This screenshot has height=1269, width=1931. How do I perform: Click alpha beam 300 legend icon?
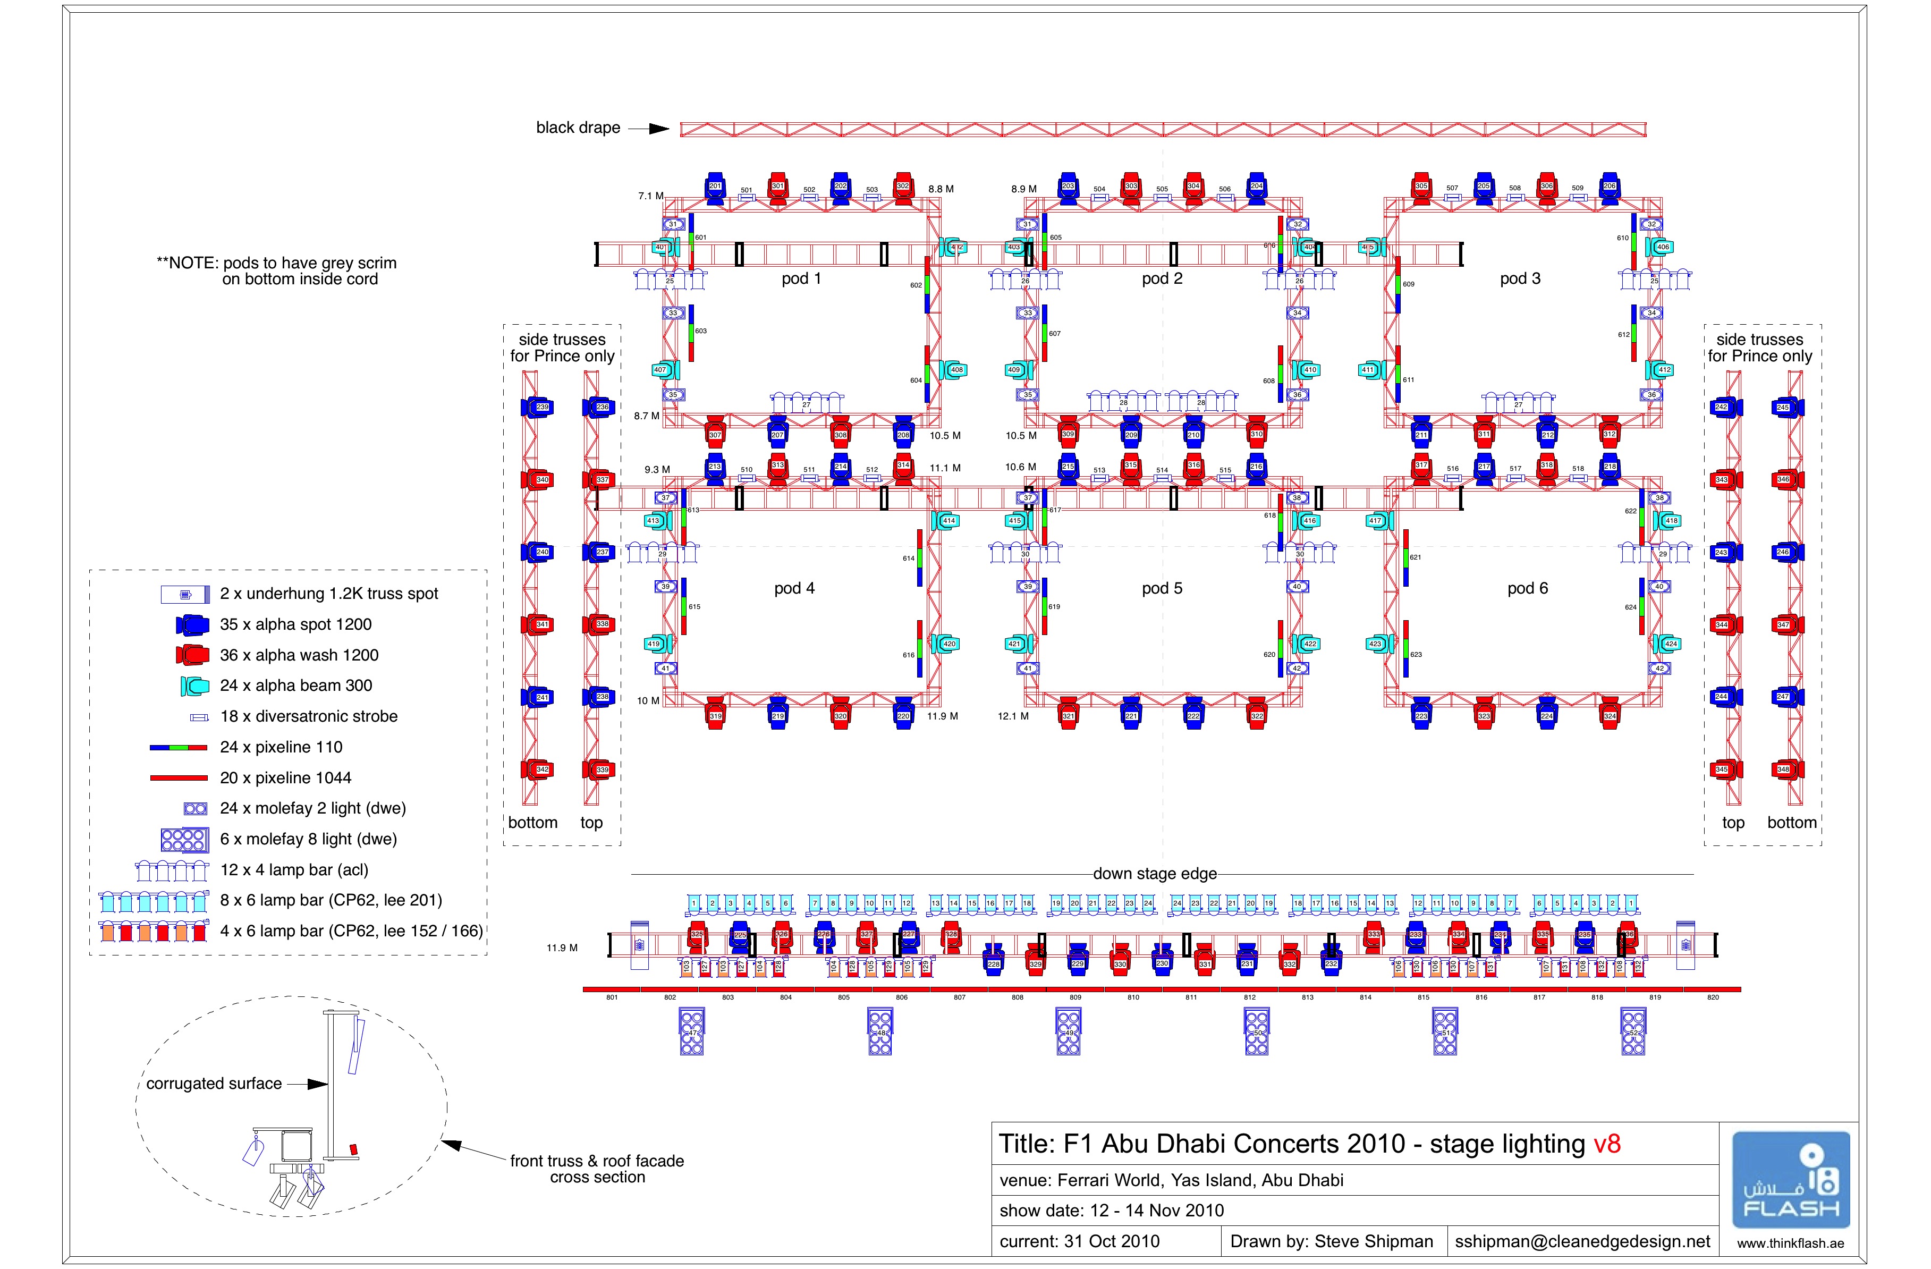point(194,687)
